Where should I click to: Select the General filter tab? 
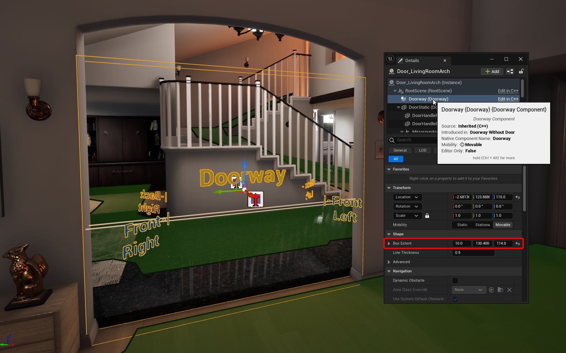click(x=400, y=150)
